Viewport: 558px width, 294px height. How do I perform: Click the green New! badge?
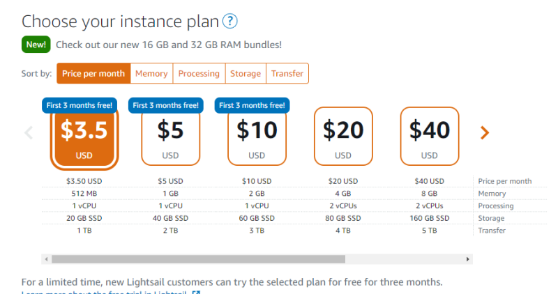(x=36, y=45)
